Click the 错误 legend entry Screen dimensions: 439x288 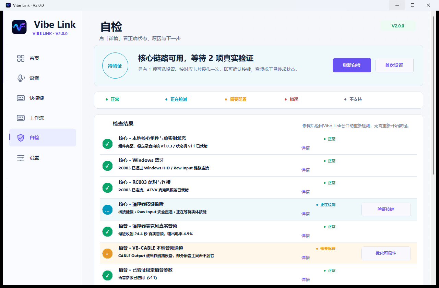point(292,99)
